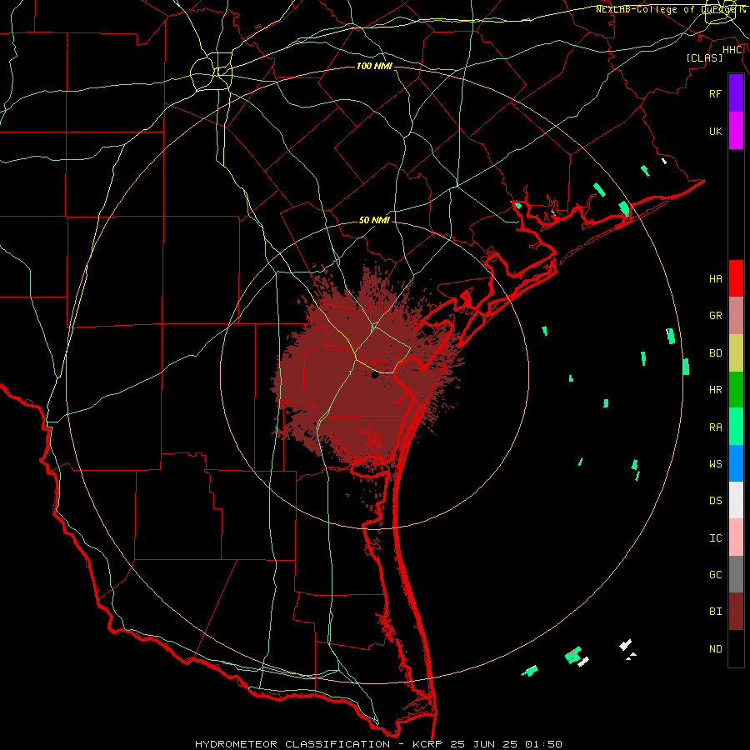Image resolution: width=750 pixels, height=750 pixels.
Task: Click the black radar site dot in the brown echo
Action: 374,376
